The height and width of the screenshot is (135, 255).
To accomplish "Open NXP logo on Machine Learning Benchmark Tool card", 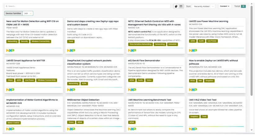I will pos(132,129).
